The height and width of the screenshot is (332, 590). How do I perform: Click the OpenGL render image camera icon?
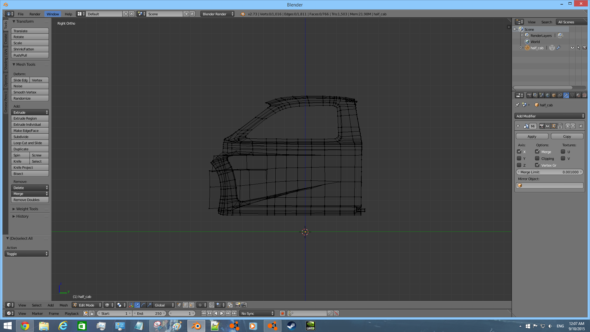[238, 305]
